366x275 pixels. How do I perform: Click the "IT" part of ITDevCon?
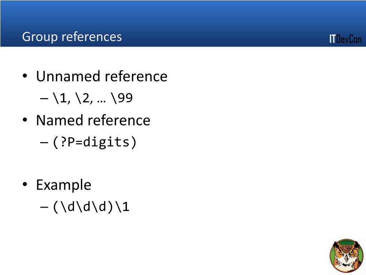[332, 39]
